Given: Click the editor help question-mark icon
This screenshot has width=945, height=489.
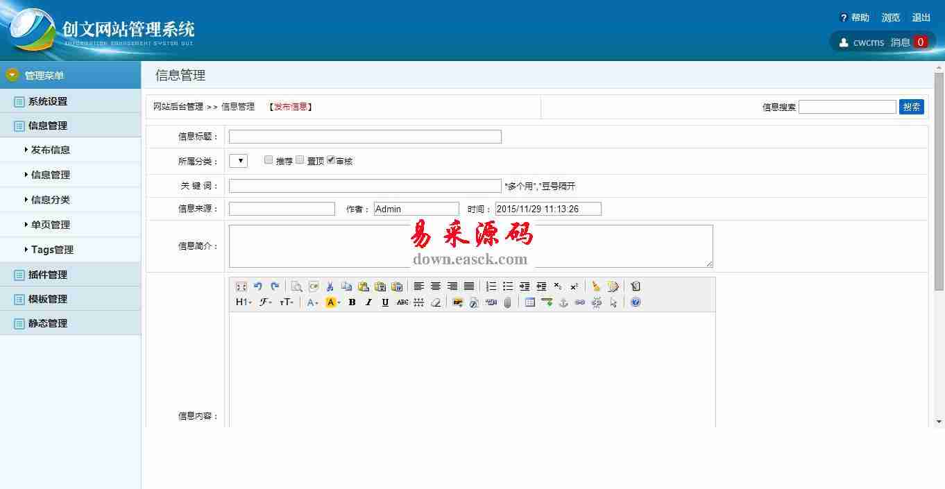Looking at the screenshot, I should [x=636, y=302].
